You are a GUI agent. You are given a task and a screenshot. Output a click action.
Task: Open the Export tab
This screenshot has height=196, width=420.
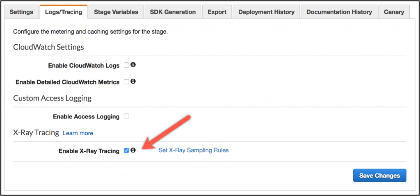coord(217,12)
